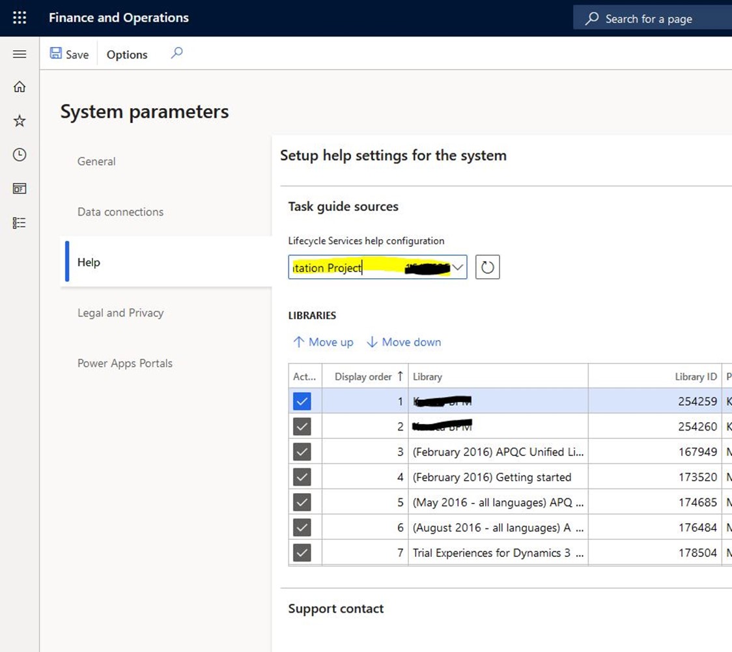The height and width of the screenshot is (652, 732).
Task: Open the Workspaces icon in sidebar
Action: click(20, 189)
